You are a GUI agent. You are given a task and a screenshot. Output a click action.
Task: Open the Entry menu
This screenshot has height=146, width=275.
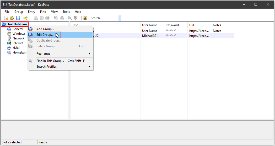[31, 12]
